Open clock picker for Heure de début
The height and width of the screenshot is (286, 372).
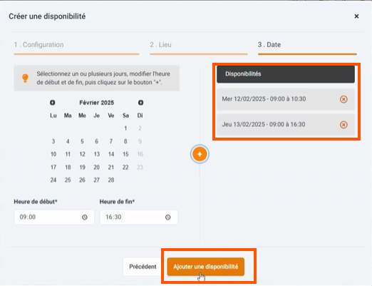click(85, 217)
